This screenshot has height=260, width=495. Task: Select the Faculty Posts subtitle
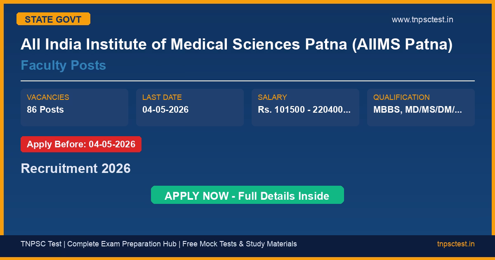(x=63, y=65)
